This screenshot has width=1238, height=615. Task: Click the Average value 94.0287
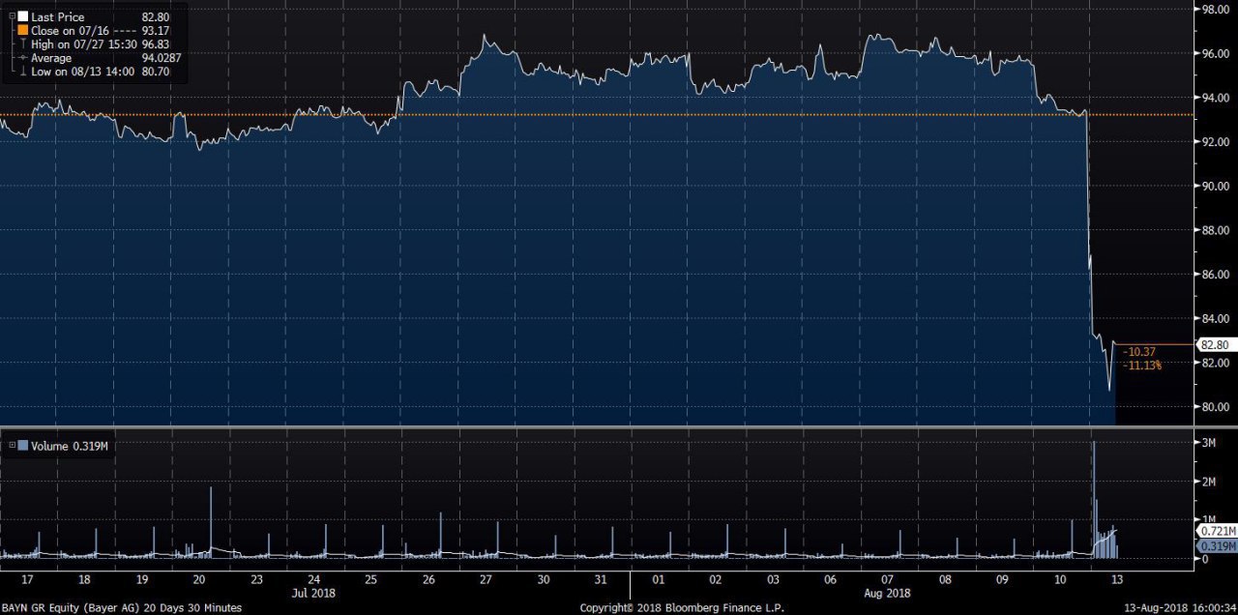coord(161,58)
